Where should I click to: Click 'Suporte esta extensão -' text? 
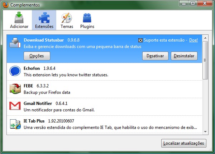click(x=166, y=40)
